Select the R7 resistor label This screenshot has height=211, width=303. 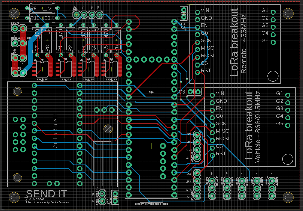pos(37,49)
